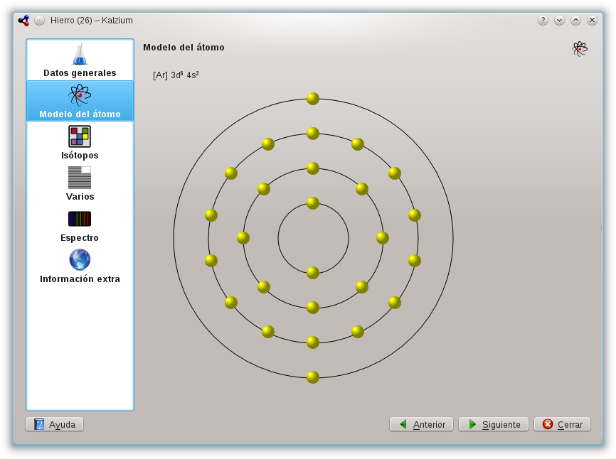Image resolution: width=616 pixels, height=459 pixels.
Task: Click the electron configuration text [Ar] 3d6 4s2
Action: coord(176,75)
